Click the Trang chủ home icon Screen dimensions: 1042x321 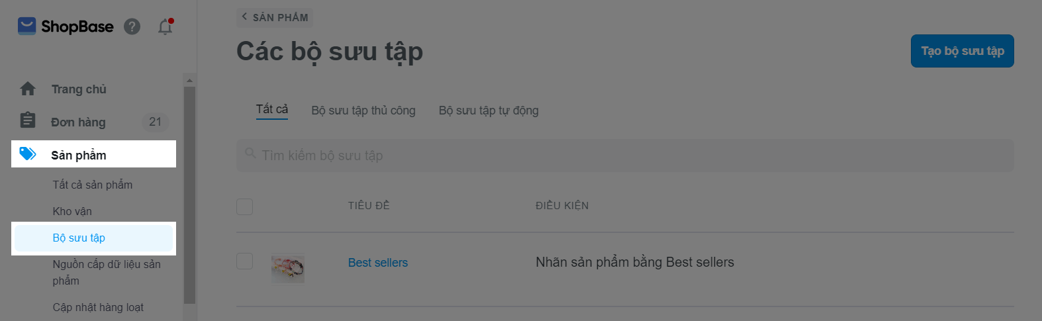(x=28, y=89)
